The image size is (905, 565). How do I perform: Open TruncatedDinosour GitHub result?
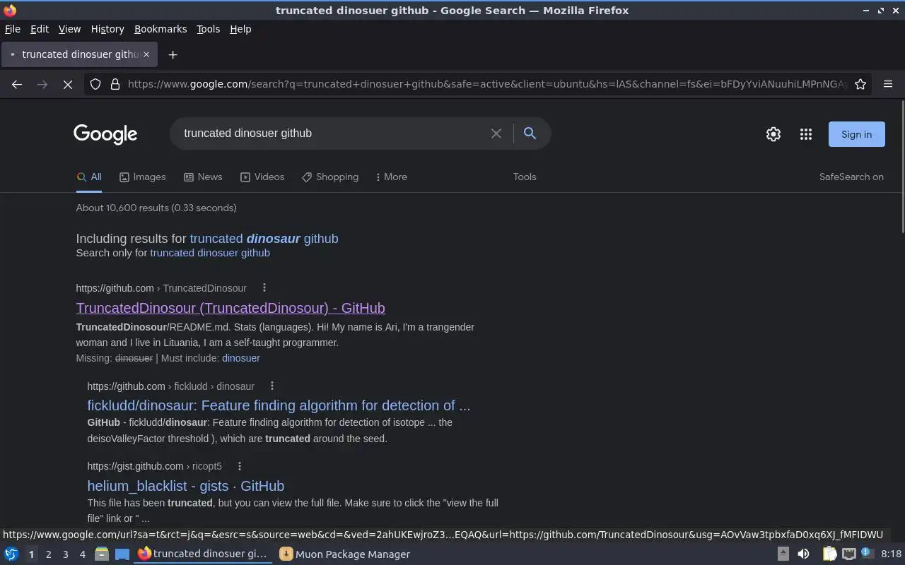click(230, 308)
